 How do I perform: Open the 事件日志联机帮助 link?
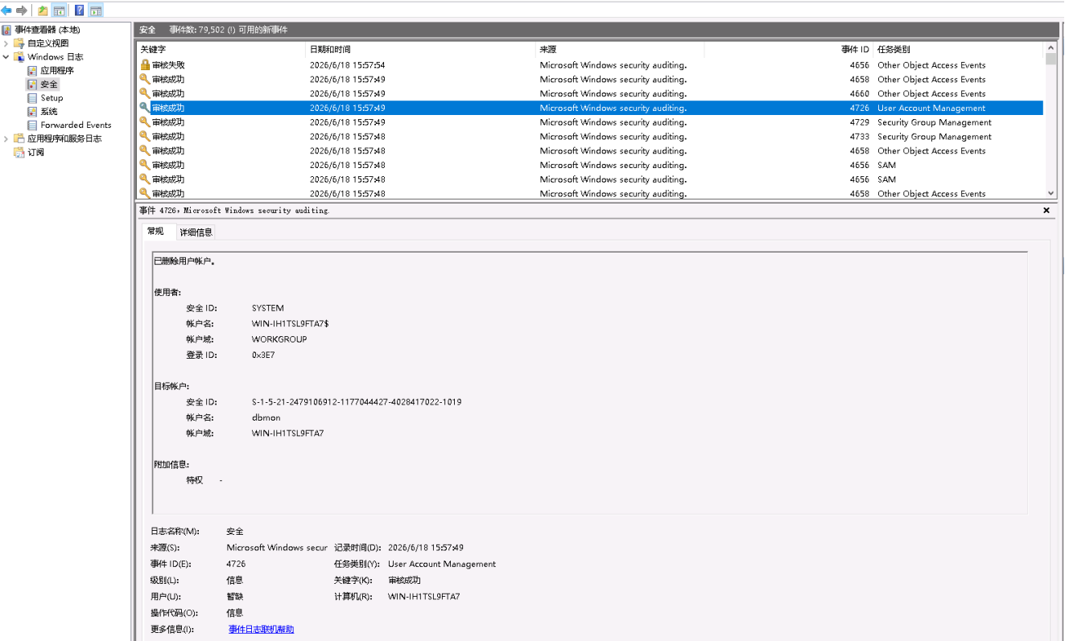[261, 629]
